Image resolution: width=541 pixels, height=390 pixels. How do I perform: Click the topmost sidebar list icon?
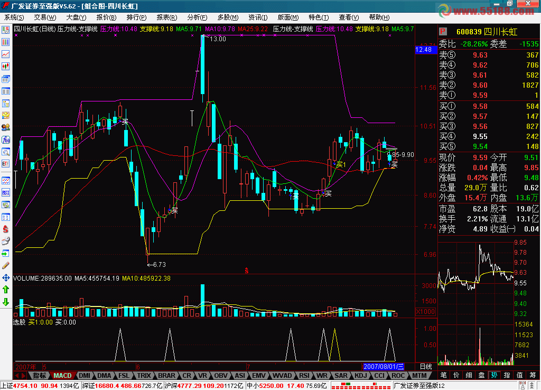coord(5,30)
